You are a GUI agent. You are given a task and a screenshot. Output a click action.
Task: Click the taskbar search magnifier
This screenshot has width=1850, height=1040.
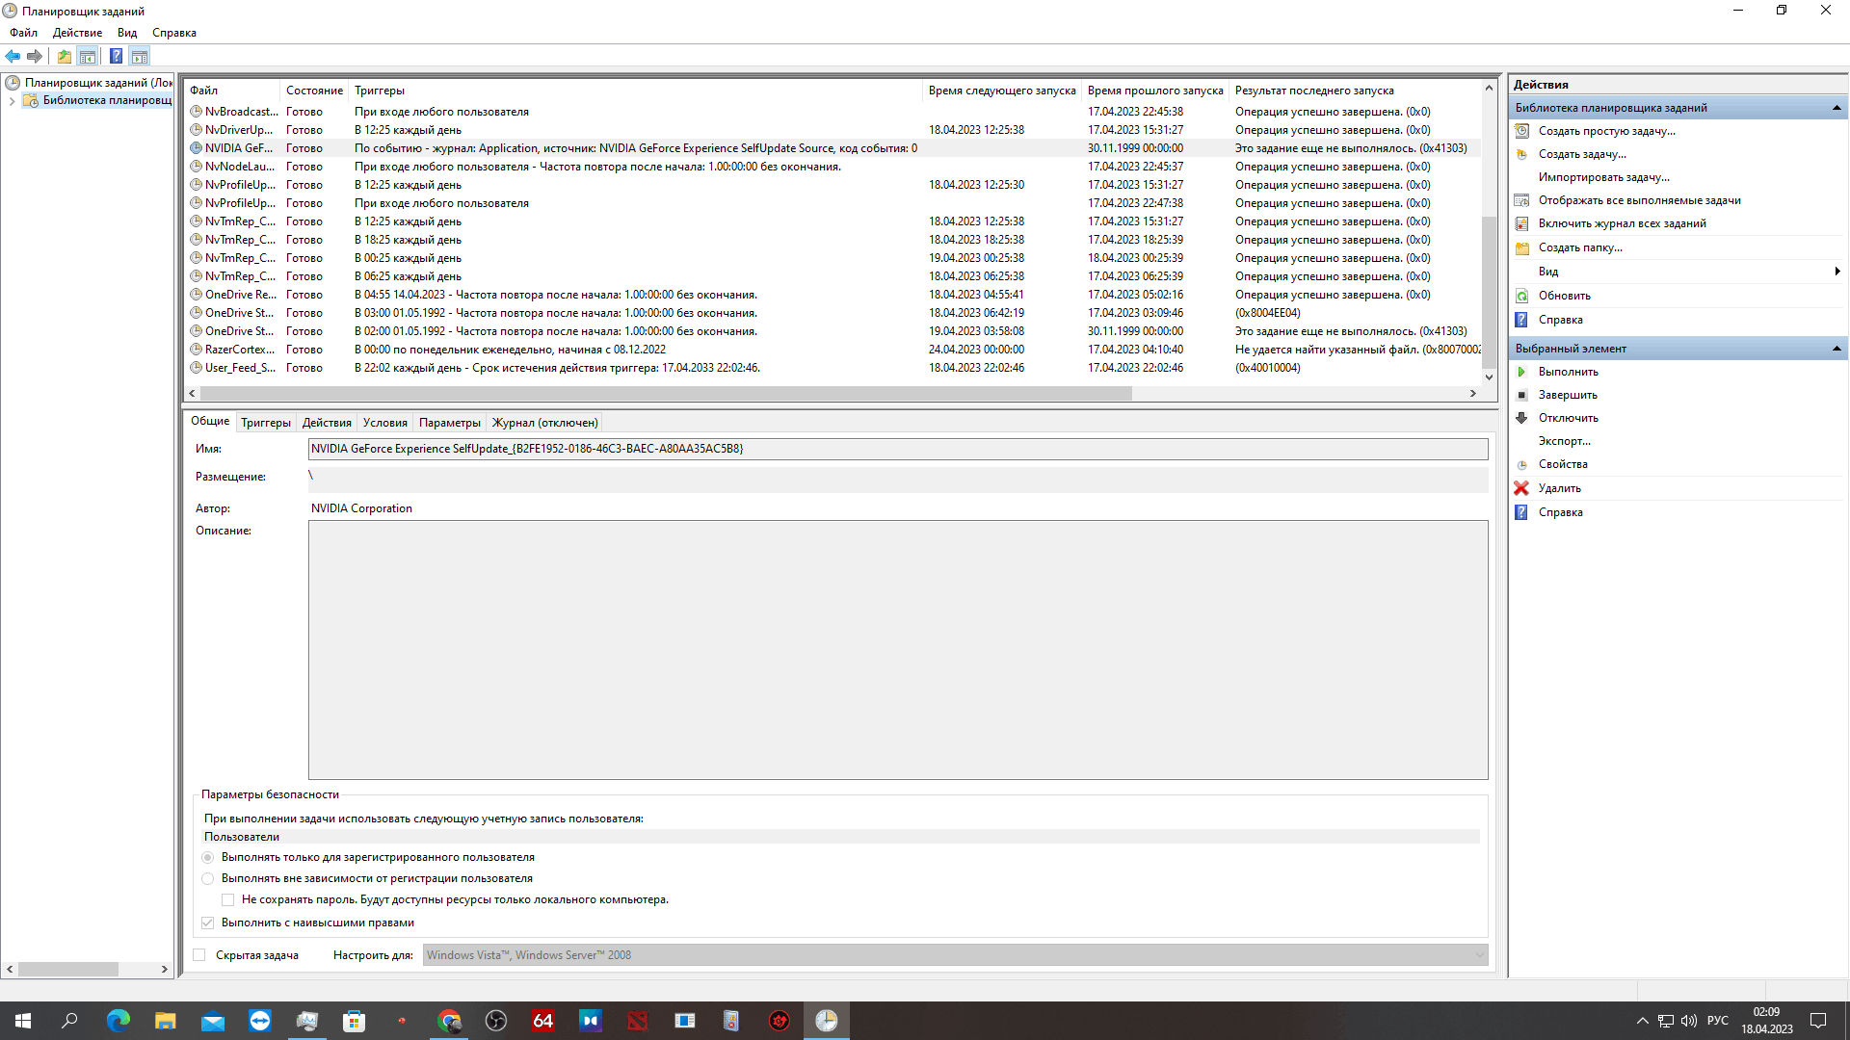click(x=69, y=1021)
